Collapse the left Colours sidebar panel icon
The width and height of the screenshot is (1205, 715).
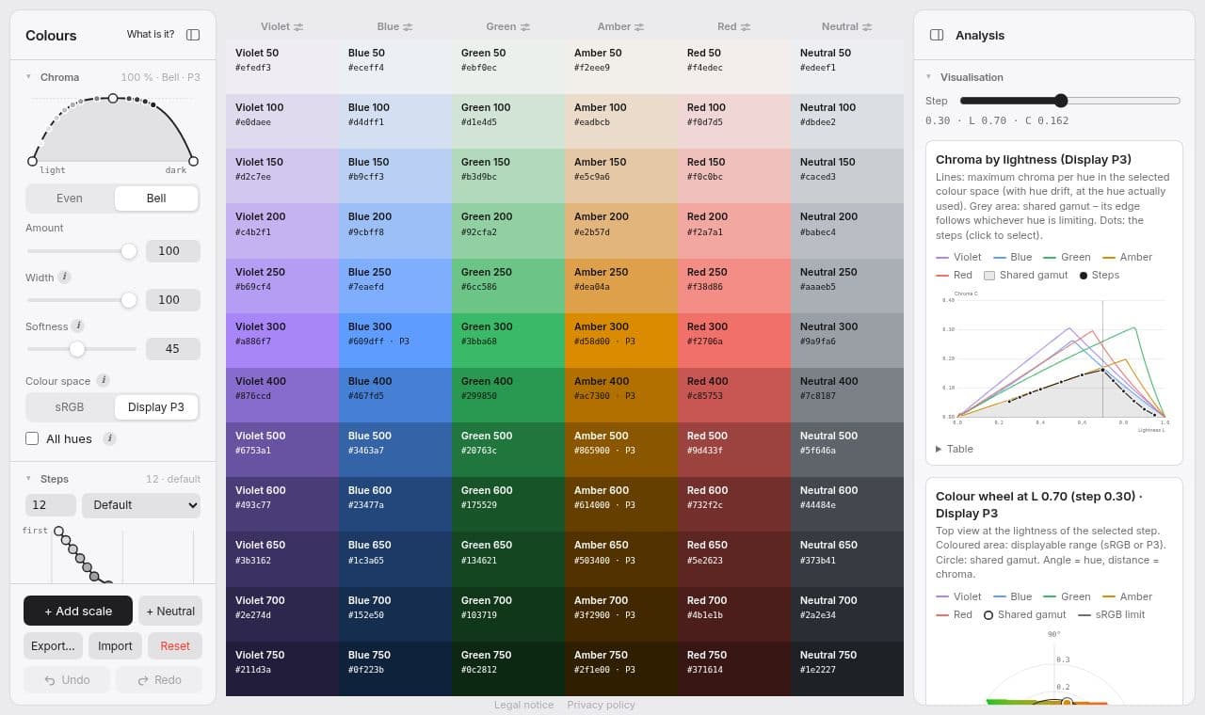tap(193, 35)
